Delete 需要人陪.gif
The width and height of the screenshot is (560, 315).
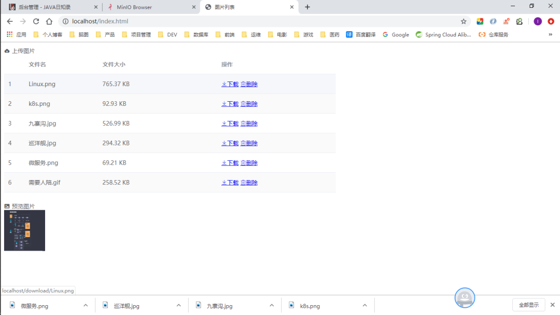coord(249,182)
